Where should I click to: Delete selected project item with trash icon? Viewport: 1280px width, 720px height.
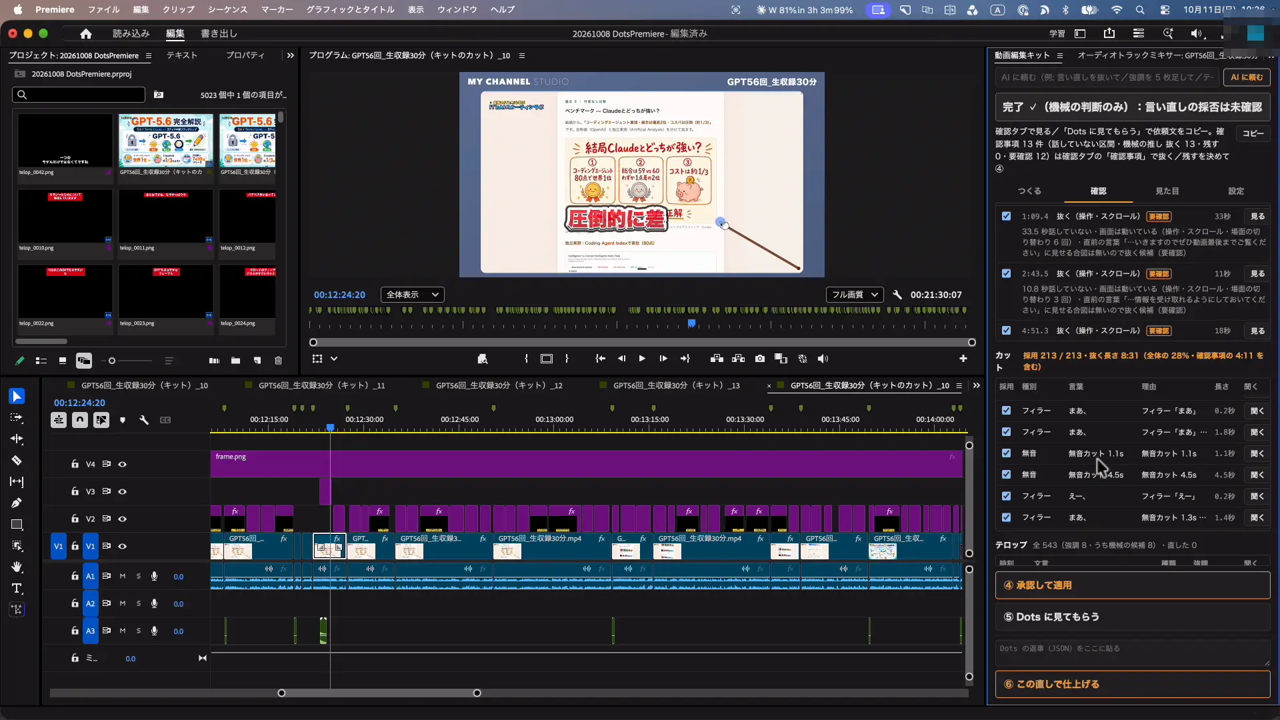coord(279,361)
